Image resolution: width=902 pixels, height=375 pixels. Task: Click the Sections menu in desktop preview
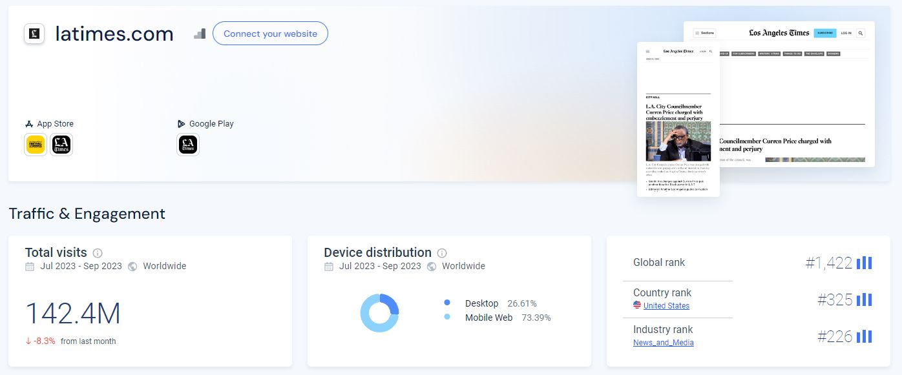tap(705, 33)
